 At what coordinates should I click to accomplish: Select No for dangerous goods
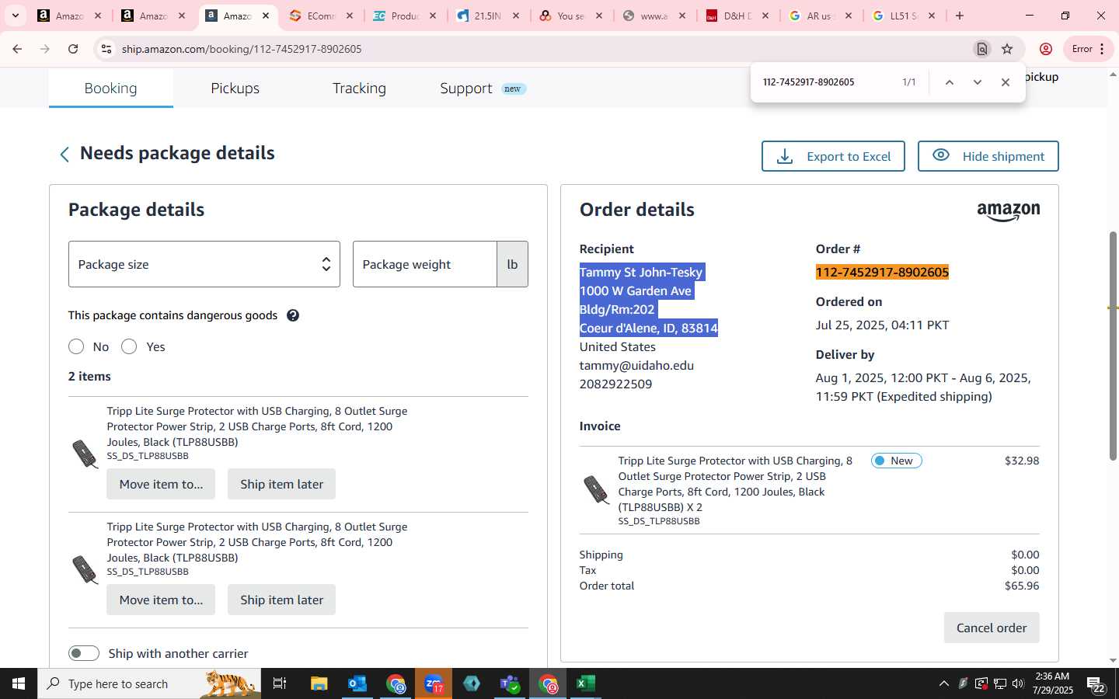click(x=76, y=346)
